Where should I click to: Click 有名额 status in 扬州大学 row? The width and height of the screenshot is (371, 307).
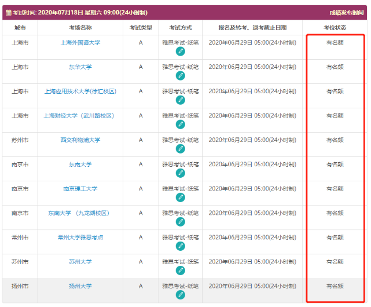tap(335, 286)
